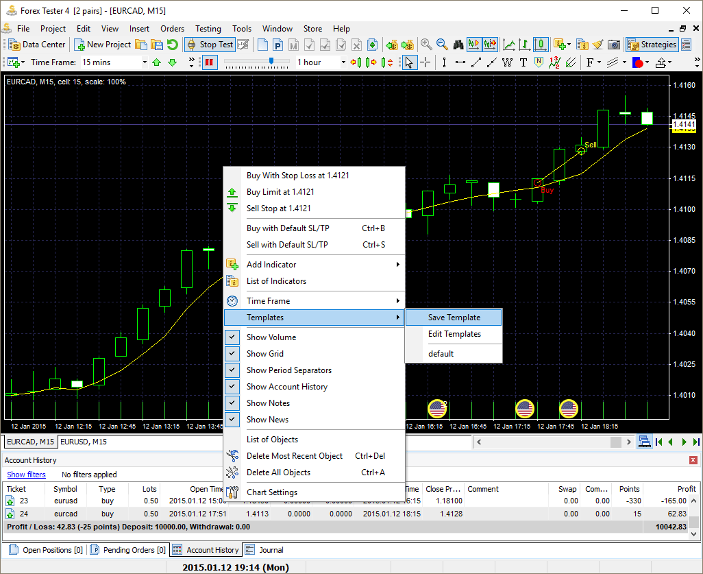
Task: Select the trend line drawing tool
Action: (476, 62)
